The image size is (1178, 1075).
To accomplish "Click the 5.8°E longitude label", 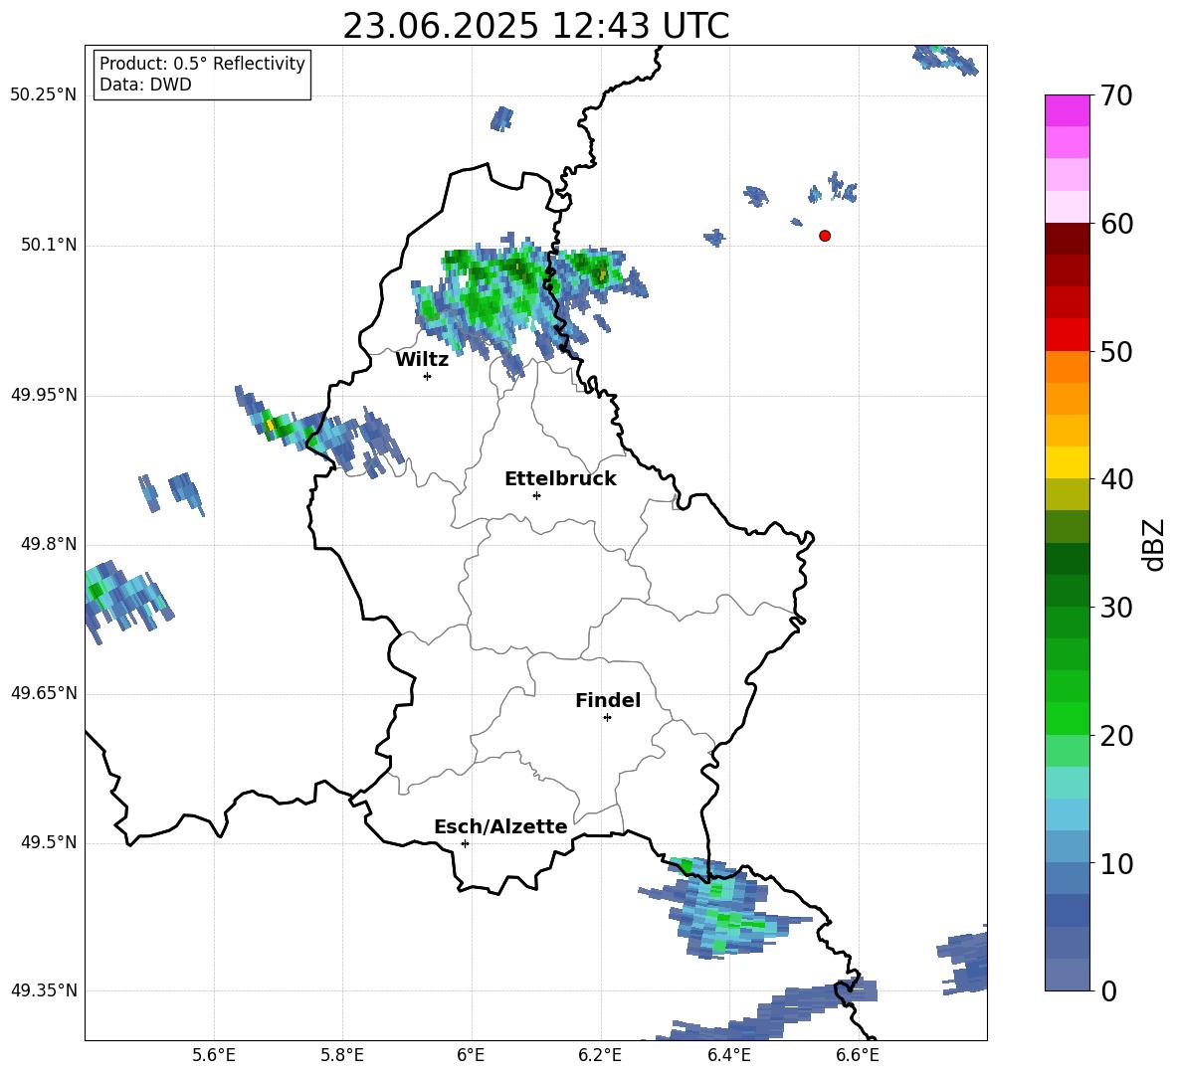I will click(x=342, y=1055).
